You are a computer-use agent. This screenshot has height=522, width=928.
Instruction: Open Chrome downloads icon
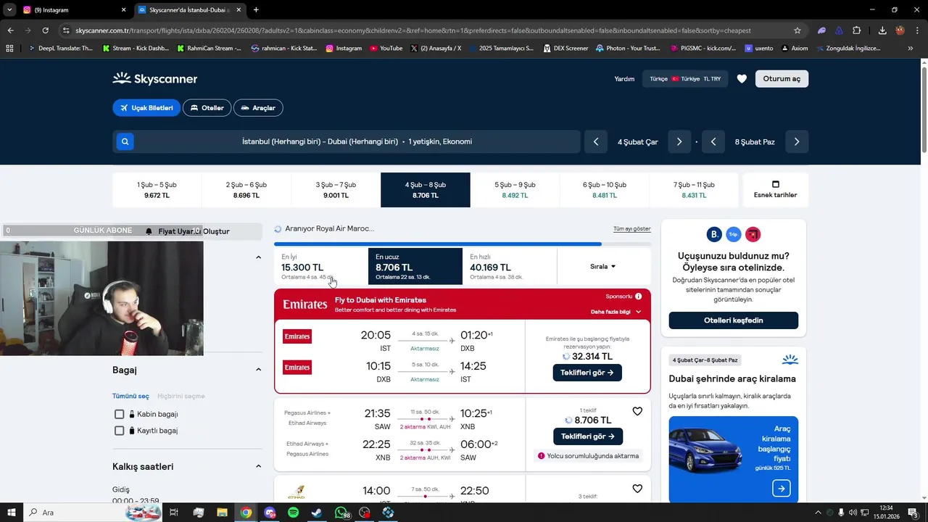(882, 30)
